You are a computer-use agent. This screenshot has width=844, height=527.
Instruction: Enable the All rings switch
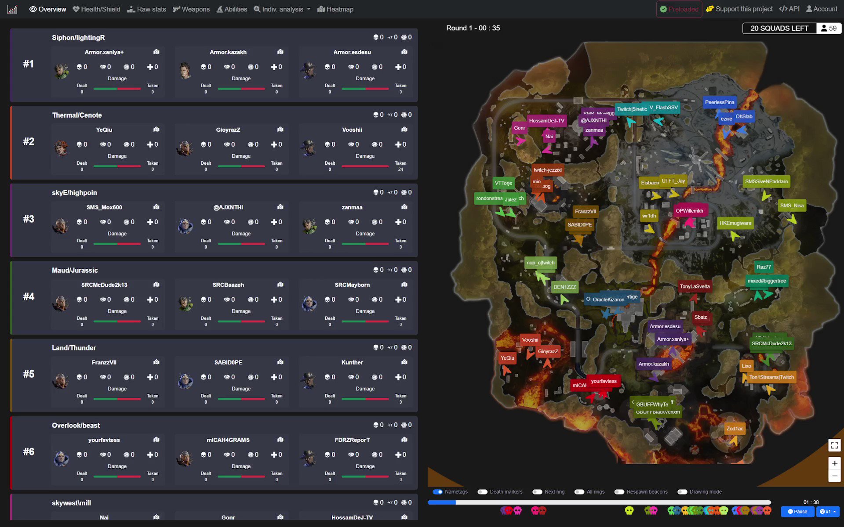[579, 492]
